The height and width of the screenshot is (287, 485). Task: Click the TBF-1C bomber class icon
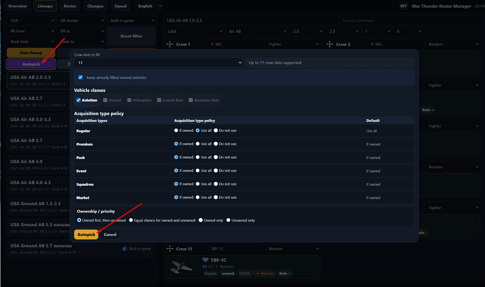pyautogui.click(x=205, y=260)
